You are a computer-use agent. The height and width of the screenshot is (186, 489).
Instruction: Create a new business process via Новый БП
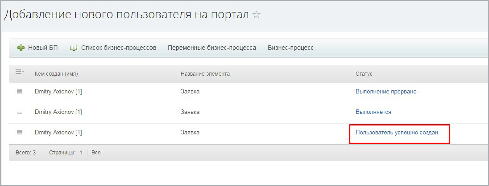pyautogui.click(x=43, y=48)
